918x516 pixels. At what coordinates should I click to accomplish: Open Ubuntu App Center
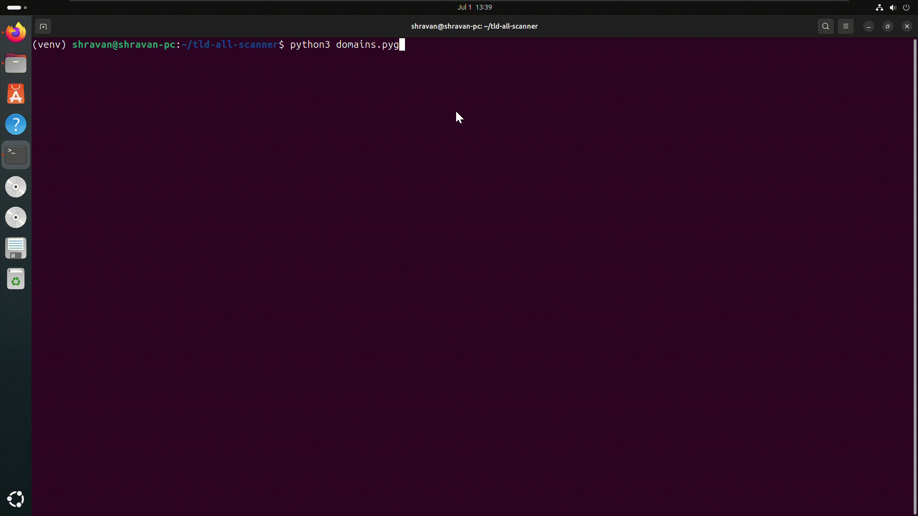[16, 94]
